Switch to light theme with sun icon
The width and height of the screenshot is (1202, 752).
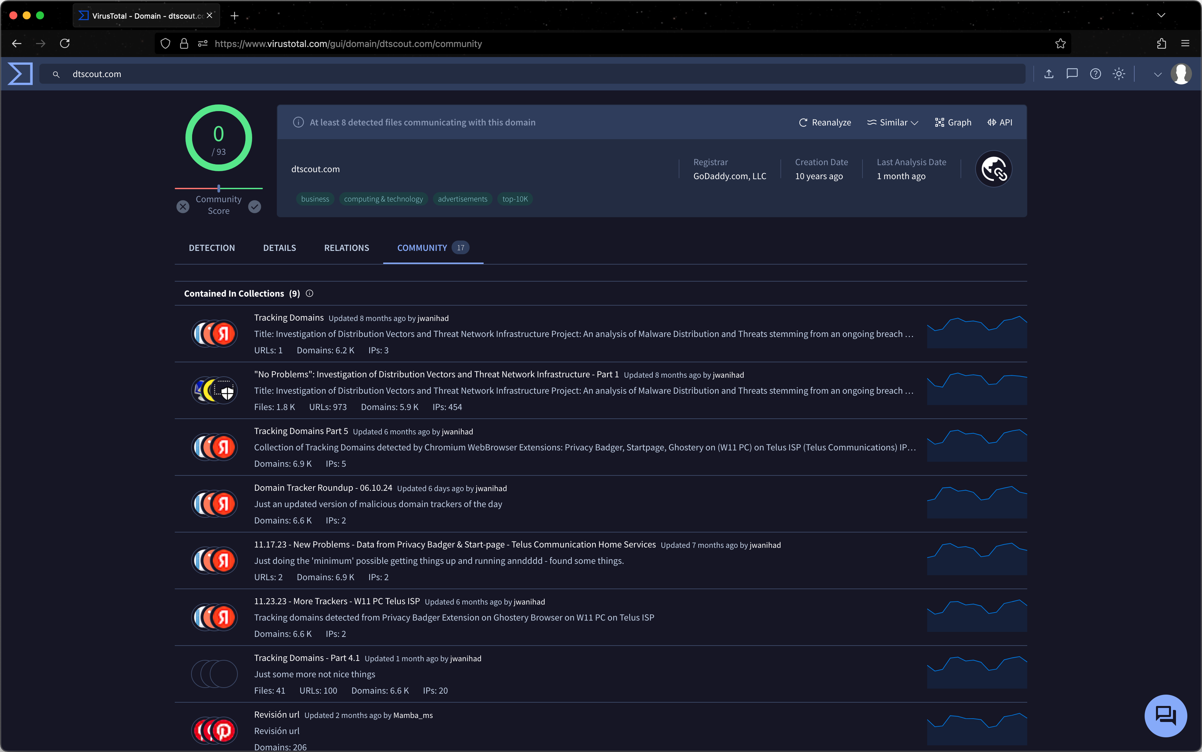click(1119, 74)
